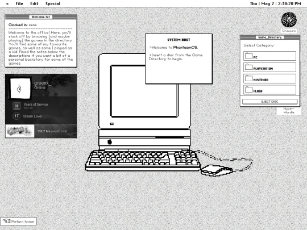
Task: Click the Grimoire label text
Action: [x=289, y=31]
